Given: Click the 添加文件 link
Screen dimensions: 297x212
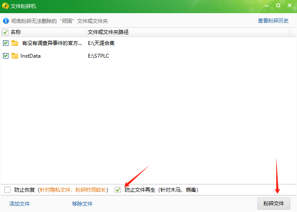Looking at the screenshot, I should point(20,204).
